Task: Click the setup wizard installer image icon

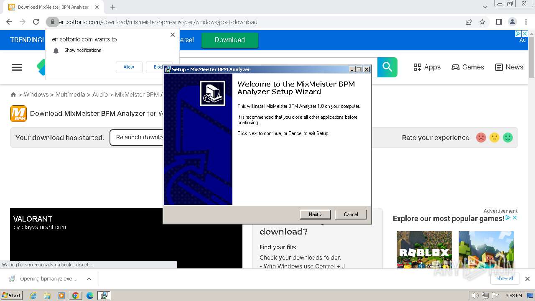Action: [212, 94]
